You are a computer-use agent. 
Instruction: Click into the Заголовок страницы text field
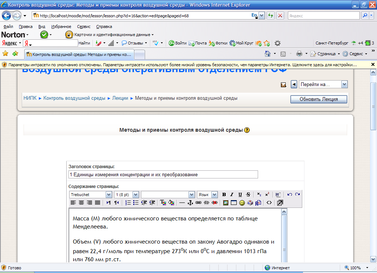click(163, 174)
